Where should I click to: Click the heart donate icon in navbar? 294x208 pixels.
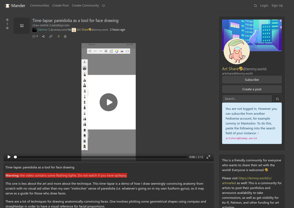coord(103,5)
